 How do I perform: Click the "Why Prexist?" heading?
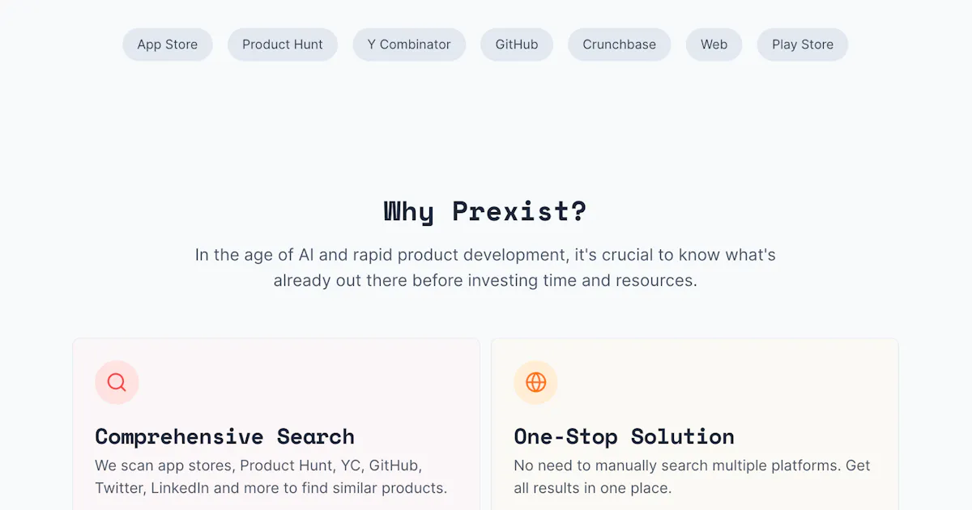pyautogui.click(x=485, y=211)
